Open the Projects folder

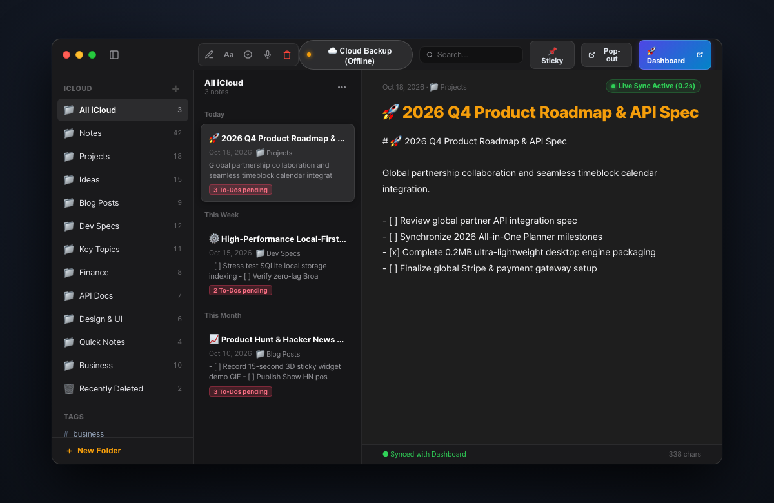pos(123,157)
